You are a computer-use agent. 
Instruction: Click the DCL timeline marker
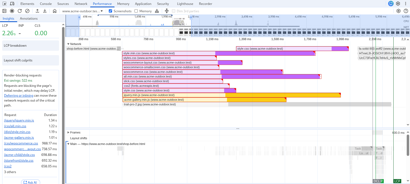click(x=376, y=181)
